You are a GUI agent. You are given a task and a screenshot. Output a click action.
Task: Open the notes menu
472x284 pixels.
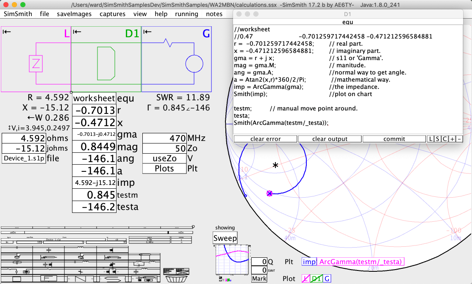click(x=214, y=14)
